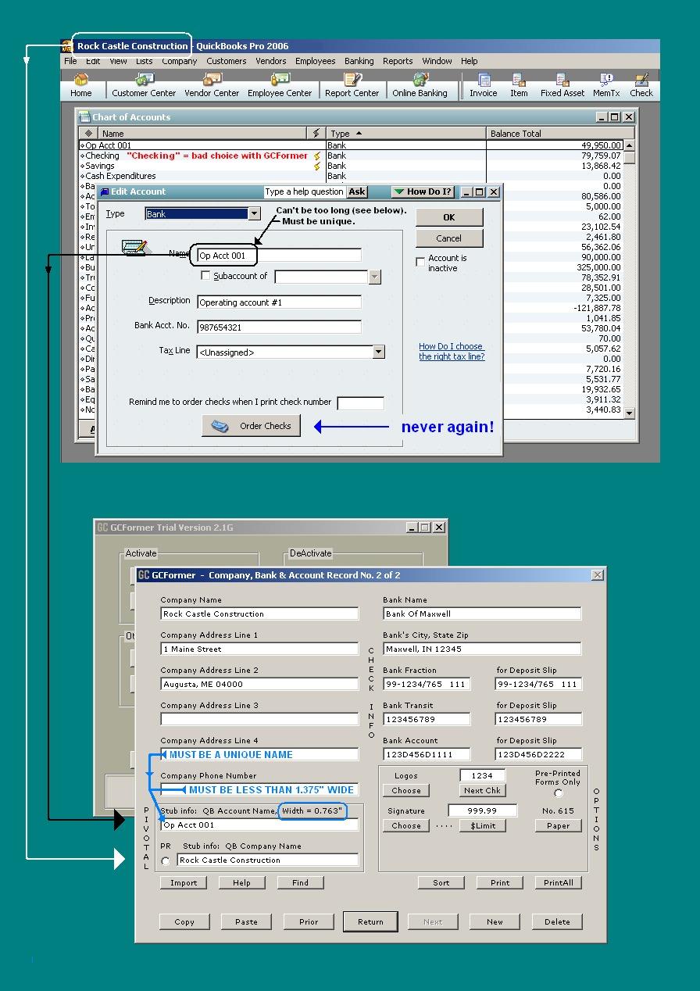The height and width of the screenshot is (991, 700).
Task: Open the Employees menu
Action: (316, 61)
